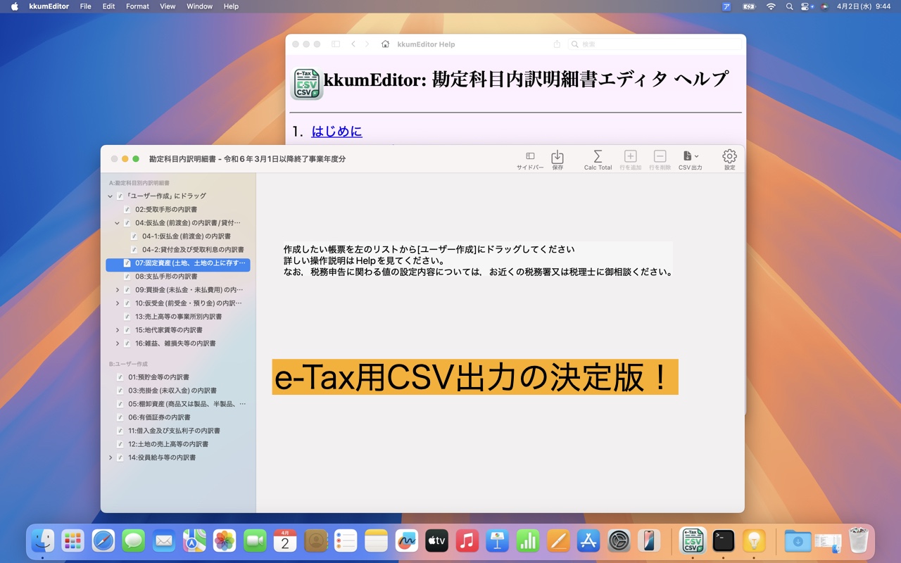This screenshot has height=563, width=901.
Task: Open the View menu
Action: (x=168, y=6)
